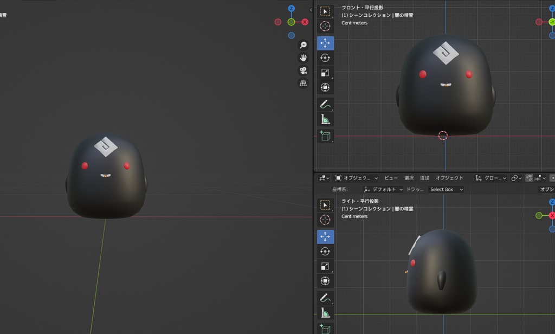
Task: Select the Scale tool in right view toolbar
Action: tap(325, 266)
